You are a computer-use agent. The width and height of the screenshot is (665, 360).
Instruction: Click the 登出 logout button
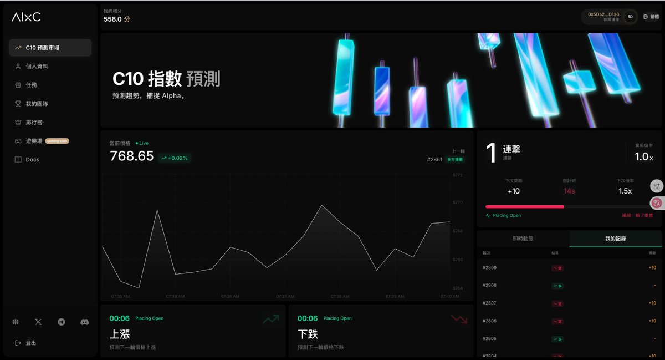click(25, 343)
